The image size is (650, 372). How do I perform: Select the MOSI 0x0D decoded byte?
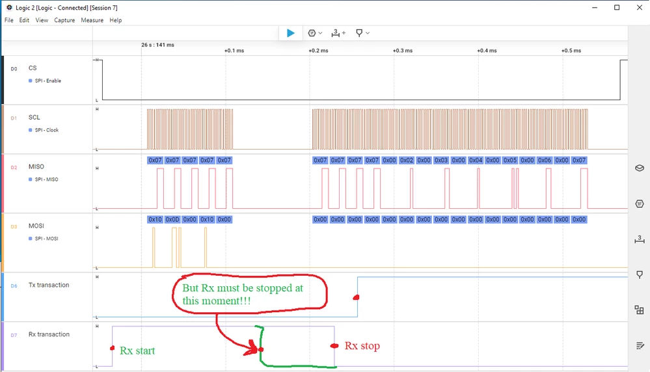click(x=172, y=220)
